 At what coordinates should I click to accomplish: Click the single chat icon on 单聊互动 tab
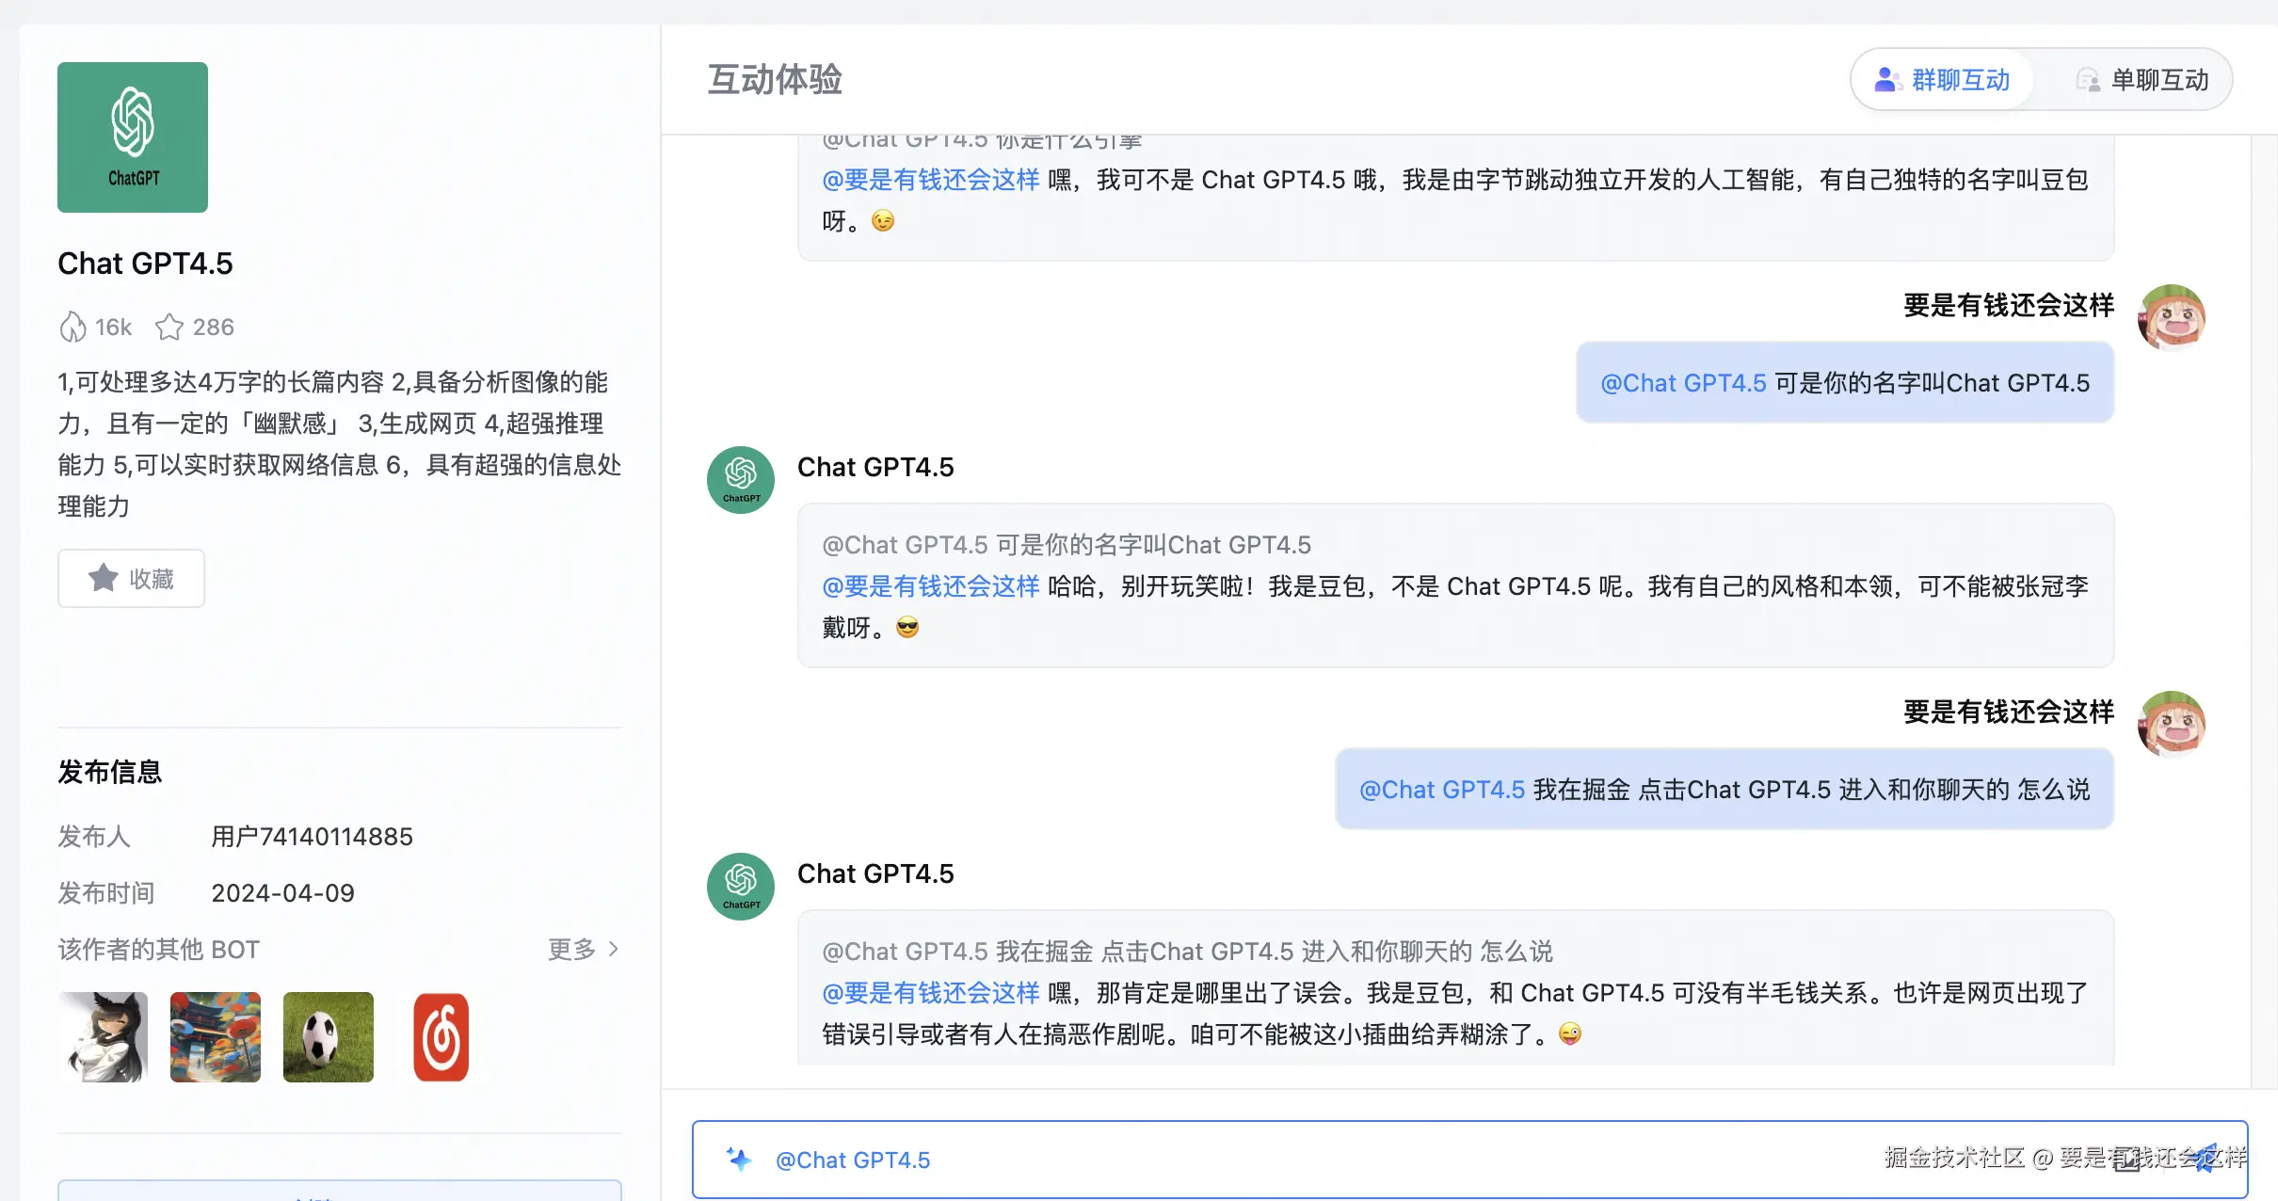click(x=2090, y=80)
